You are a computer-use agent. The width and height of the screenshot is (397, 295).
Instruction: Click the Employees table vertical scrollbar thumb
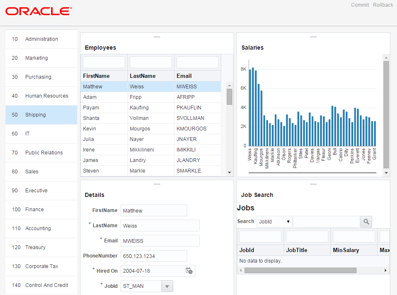(229, 97)
